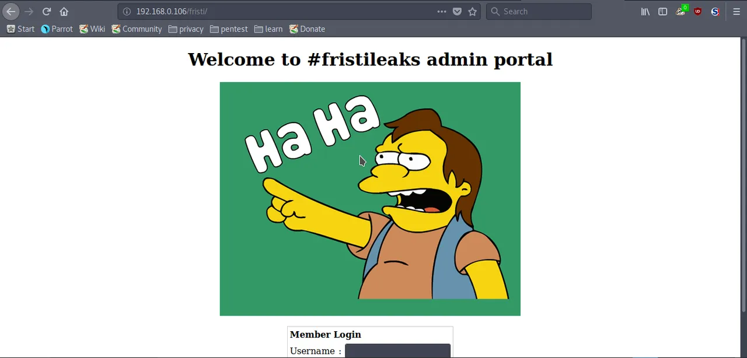Click the page heading Welcome to #fristileaks

click(370, 59)
